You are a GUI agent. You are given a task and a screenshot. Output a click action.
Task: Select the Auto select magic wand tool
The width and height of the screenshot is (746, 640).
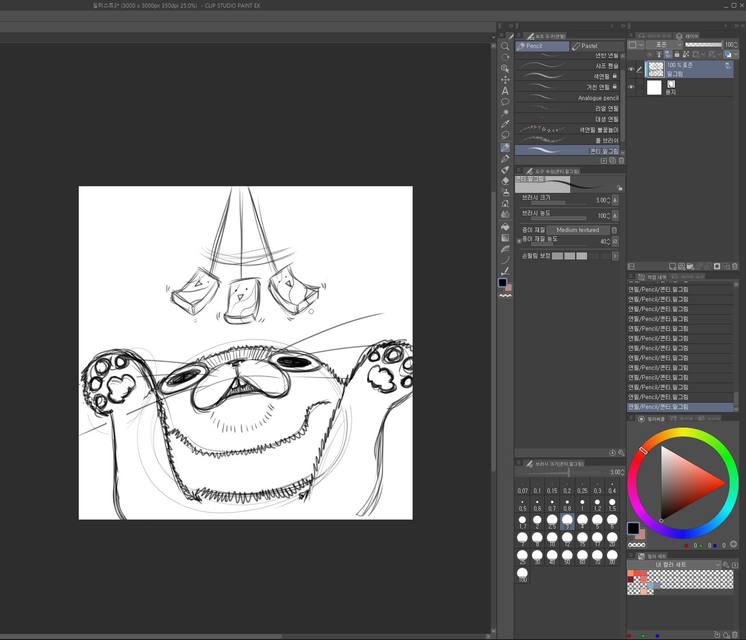tap(505, 113)
